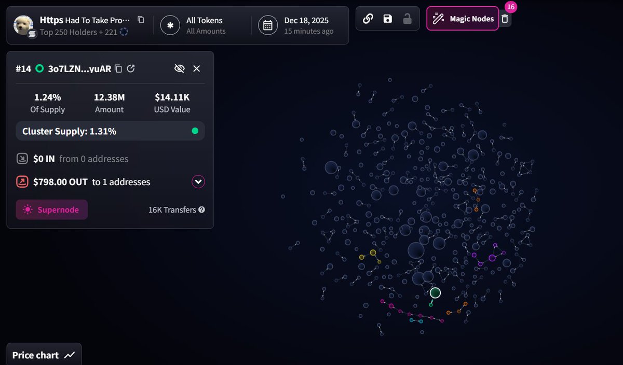This screenshot has height=365, width=623.
Task: Click the largest purple bubble in the map
Action: 492,258
